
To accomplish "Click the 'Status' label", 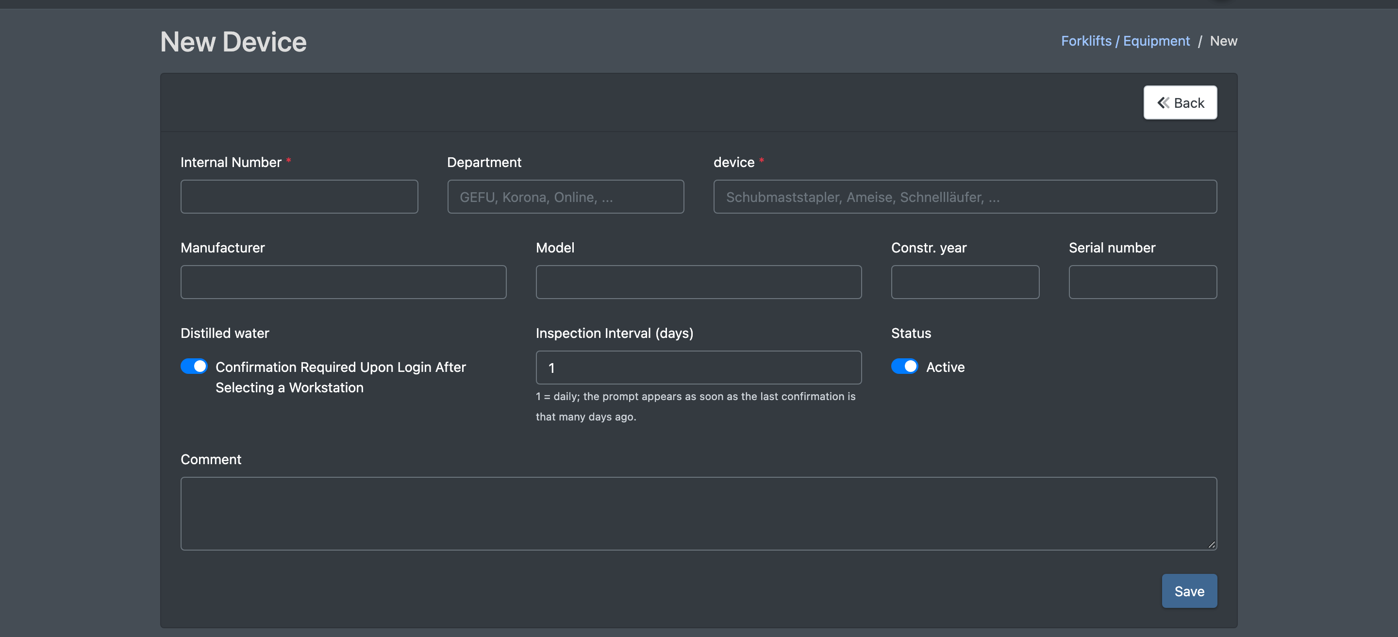I will (x=911, y=333).
